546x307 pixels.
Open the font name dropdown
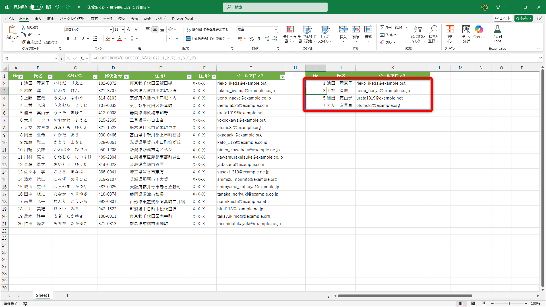click(x=111, y=30)
